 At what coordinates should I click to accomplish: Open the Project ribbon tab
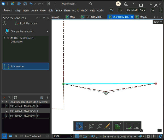(x=8, y=10)
